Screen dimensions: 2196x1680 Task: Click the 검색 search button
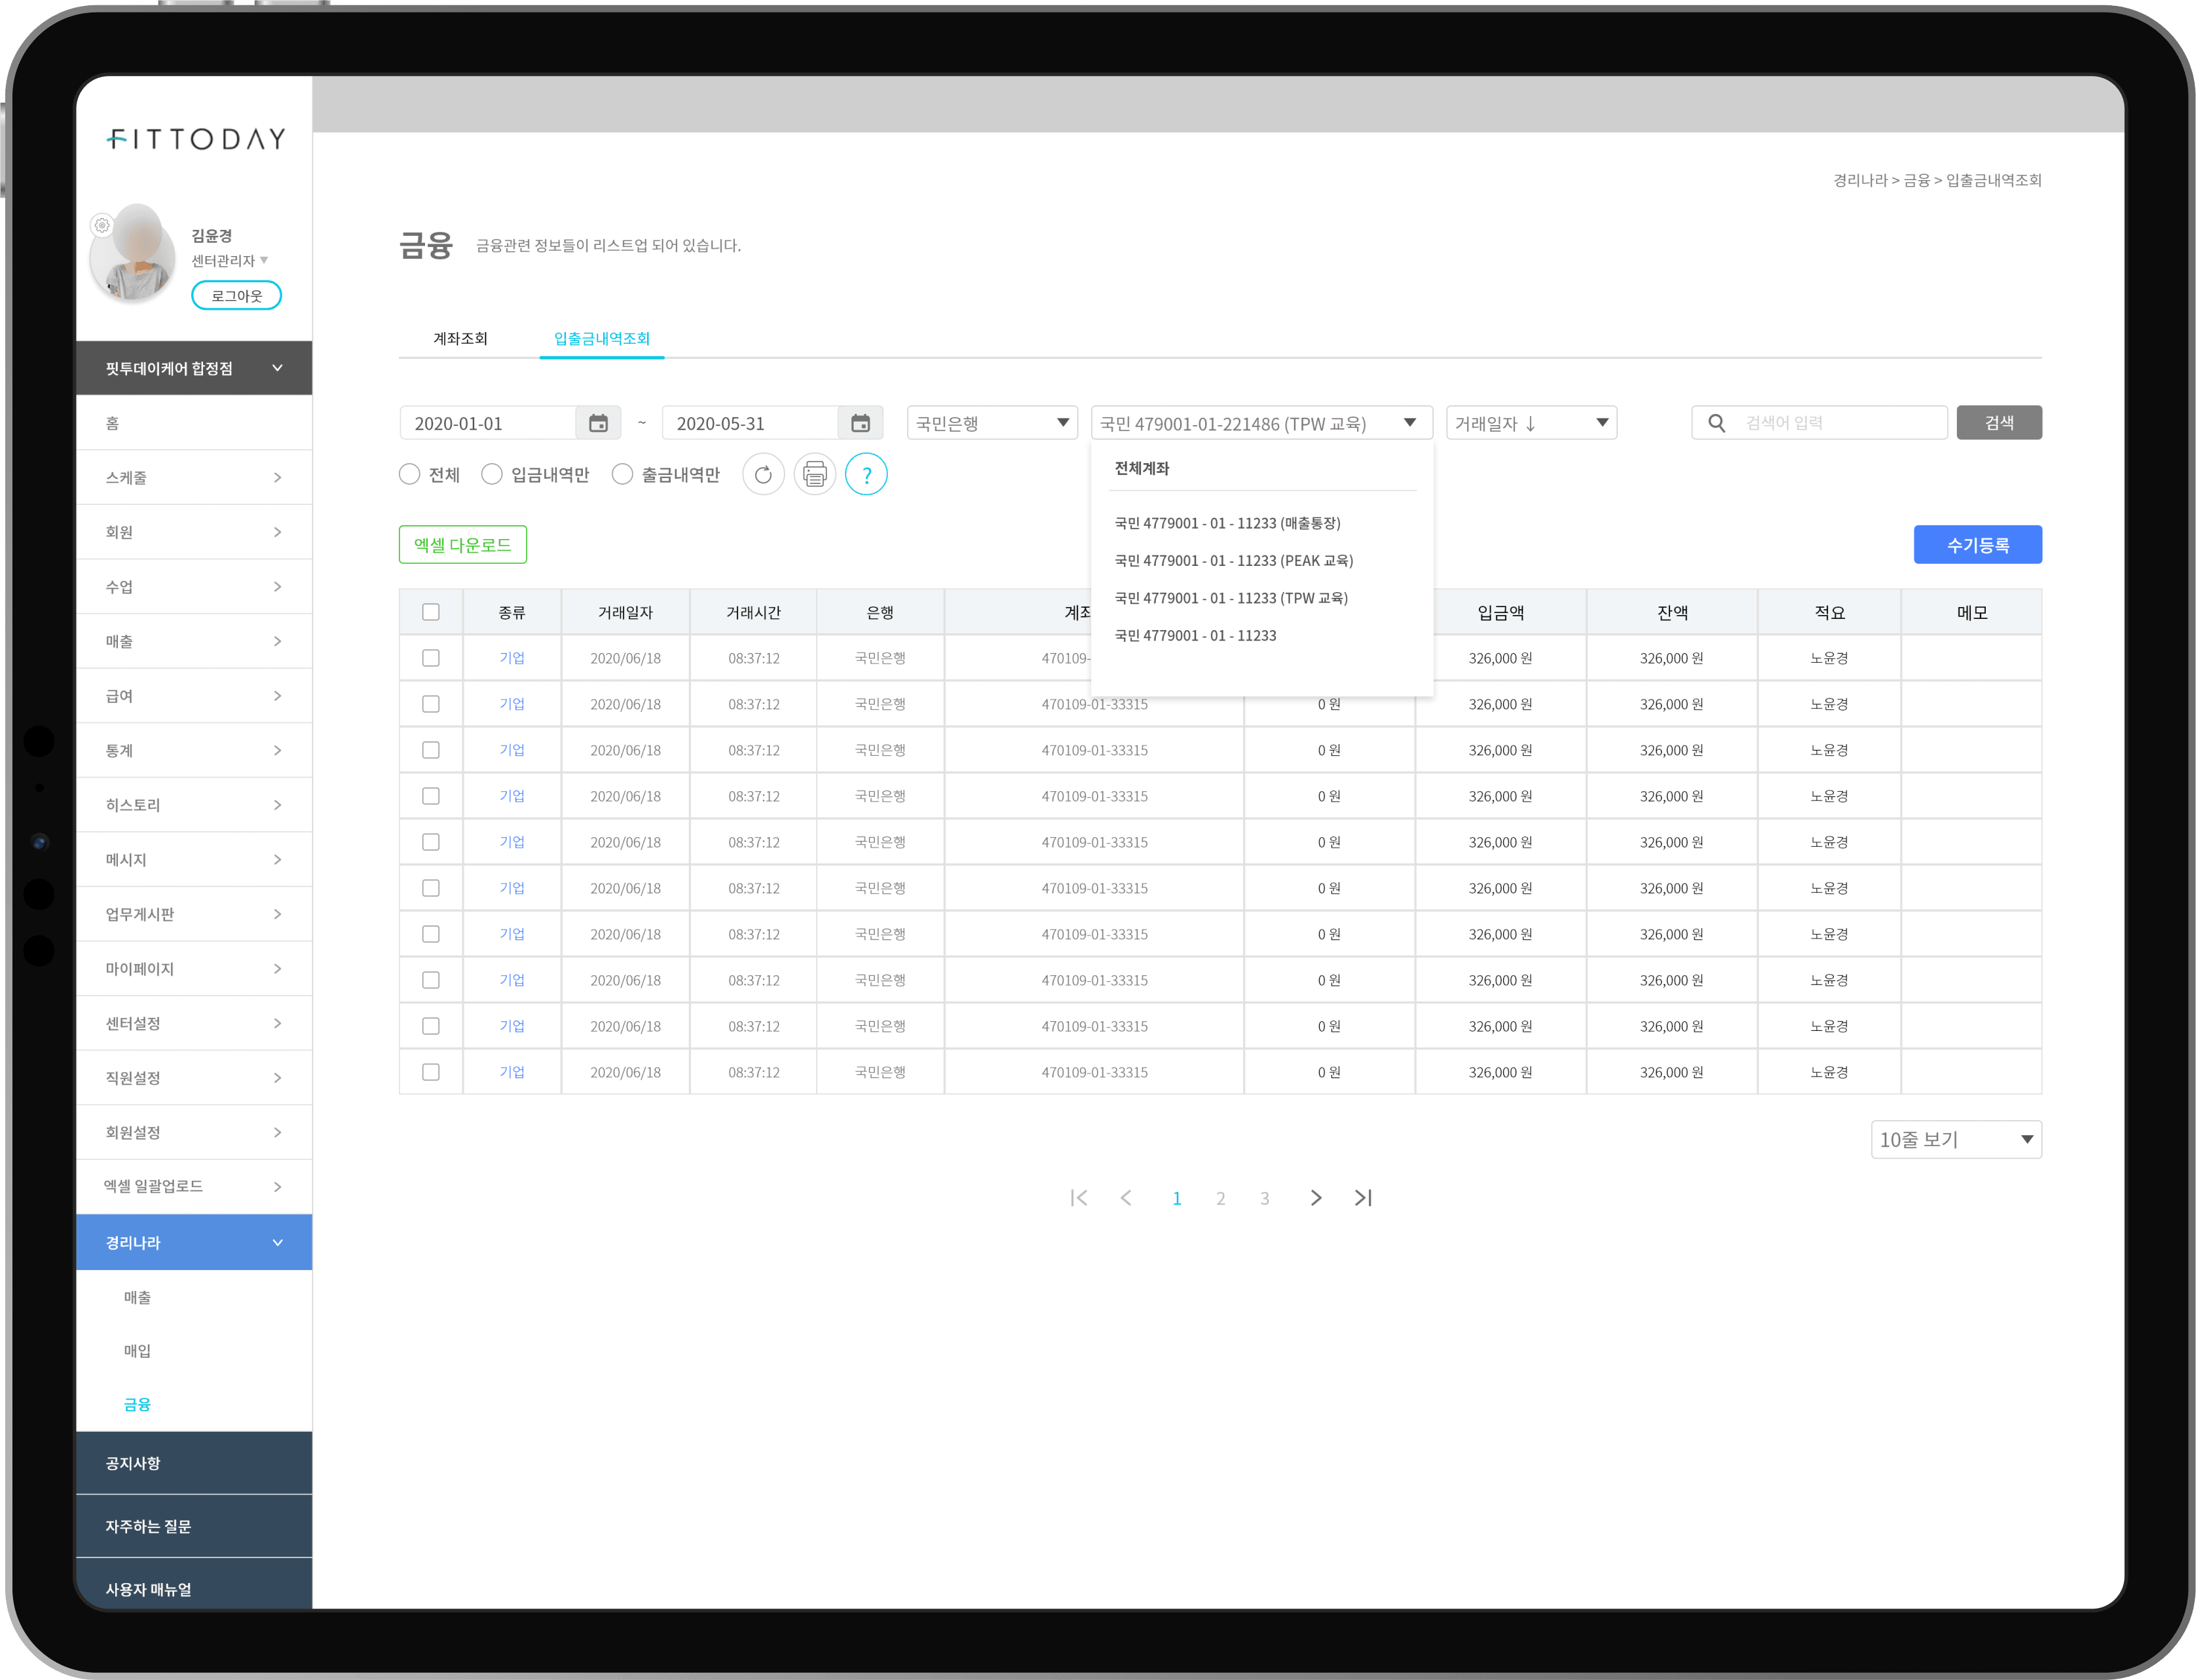coord(1999,423)
